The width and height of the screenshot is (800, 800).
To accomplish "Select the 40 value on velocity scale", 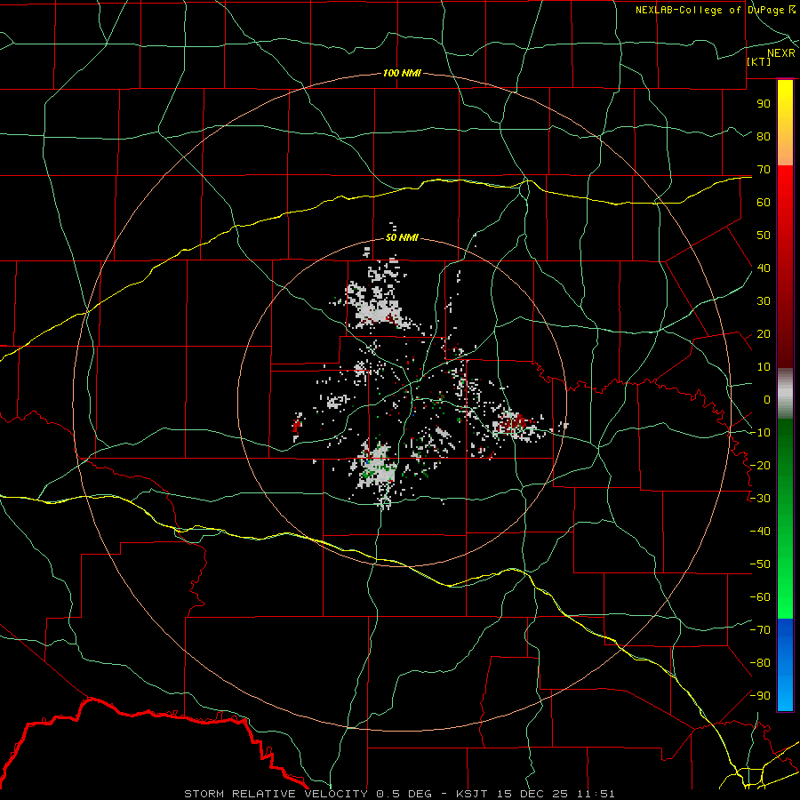I will point(764,268).
